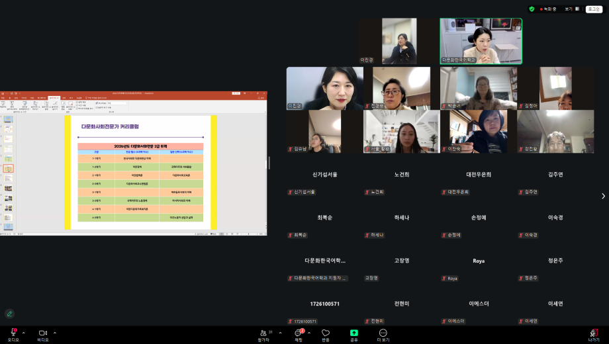
Task: Open the View layout menu
Action: coord(572,9)
